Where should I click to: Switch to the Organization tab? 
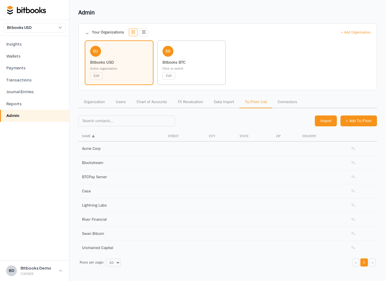tap(94, 102)
